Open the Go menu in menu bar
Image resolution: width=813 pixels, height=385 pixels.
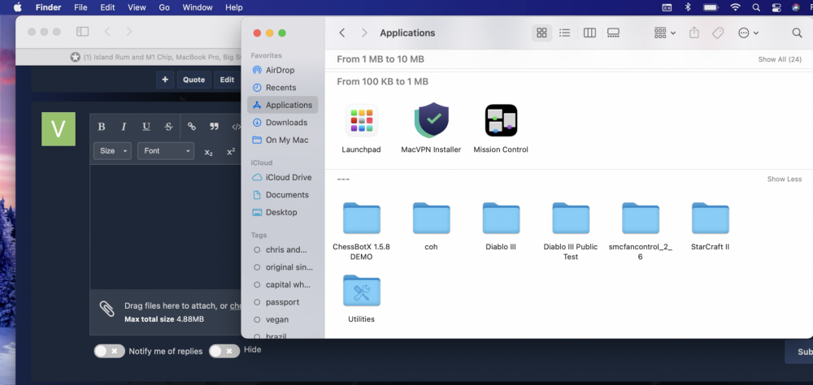(164, 7)
